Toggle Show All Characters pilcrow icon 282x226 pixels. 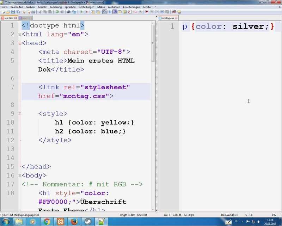110,12
